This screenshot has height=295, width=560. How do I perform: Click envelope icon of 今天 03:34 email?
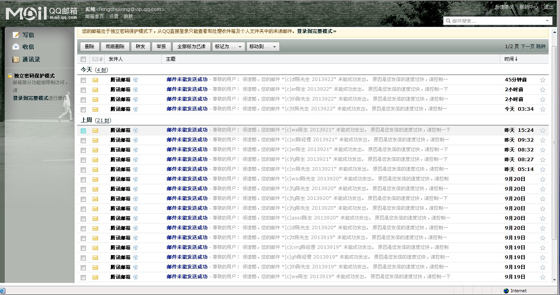(x=95, y=110)
